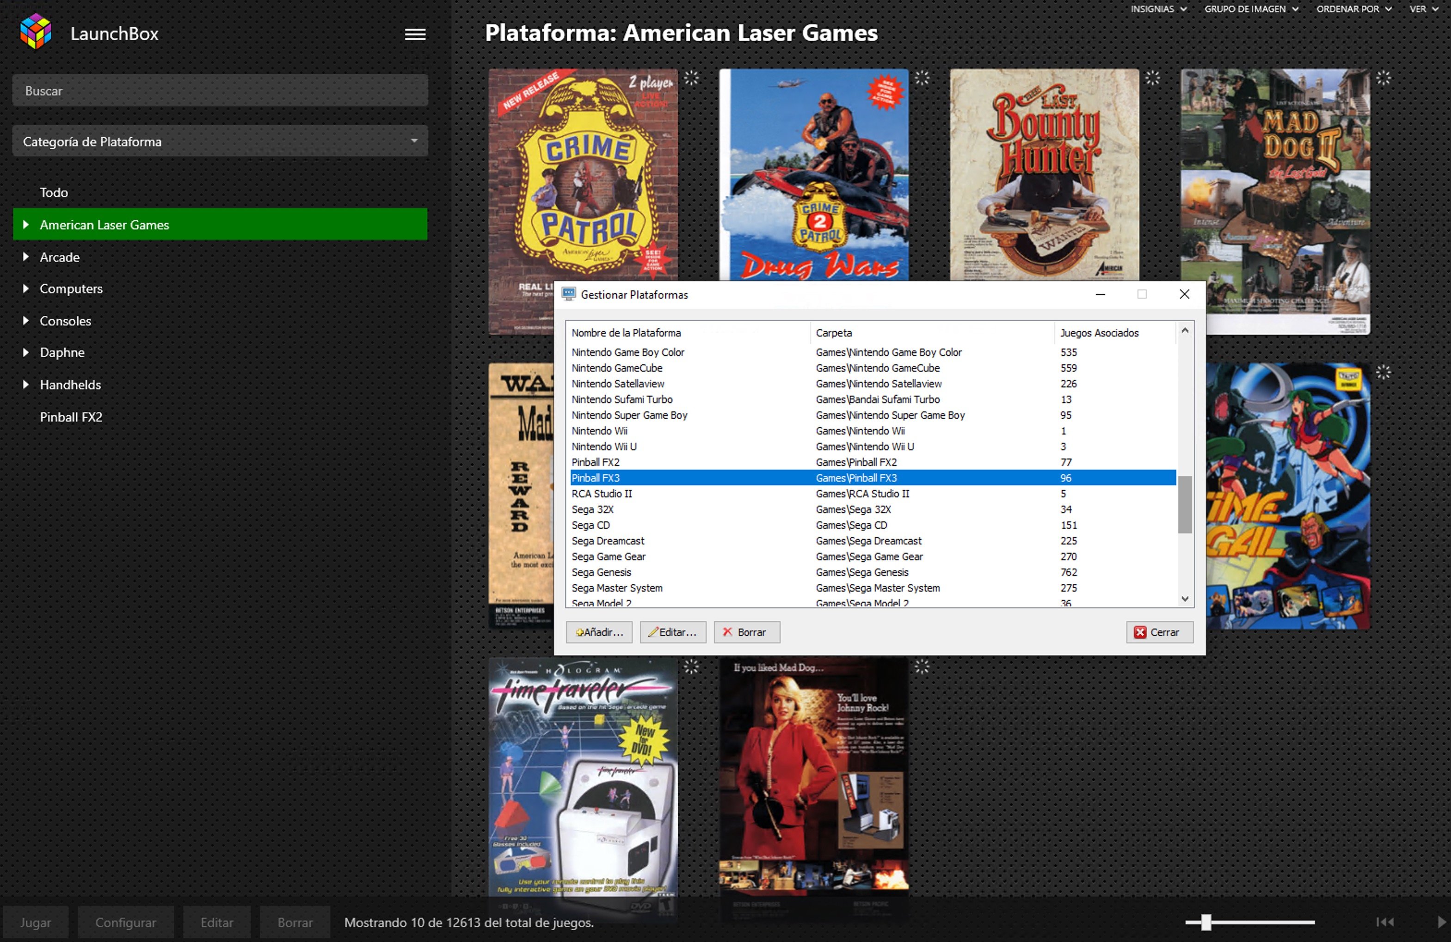Click Configurar in the bottom bar
This screenshot has width=1451, height=942.
(x=126, y=922)
